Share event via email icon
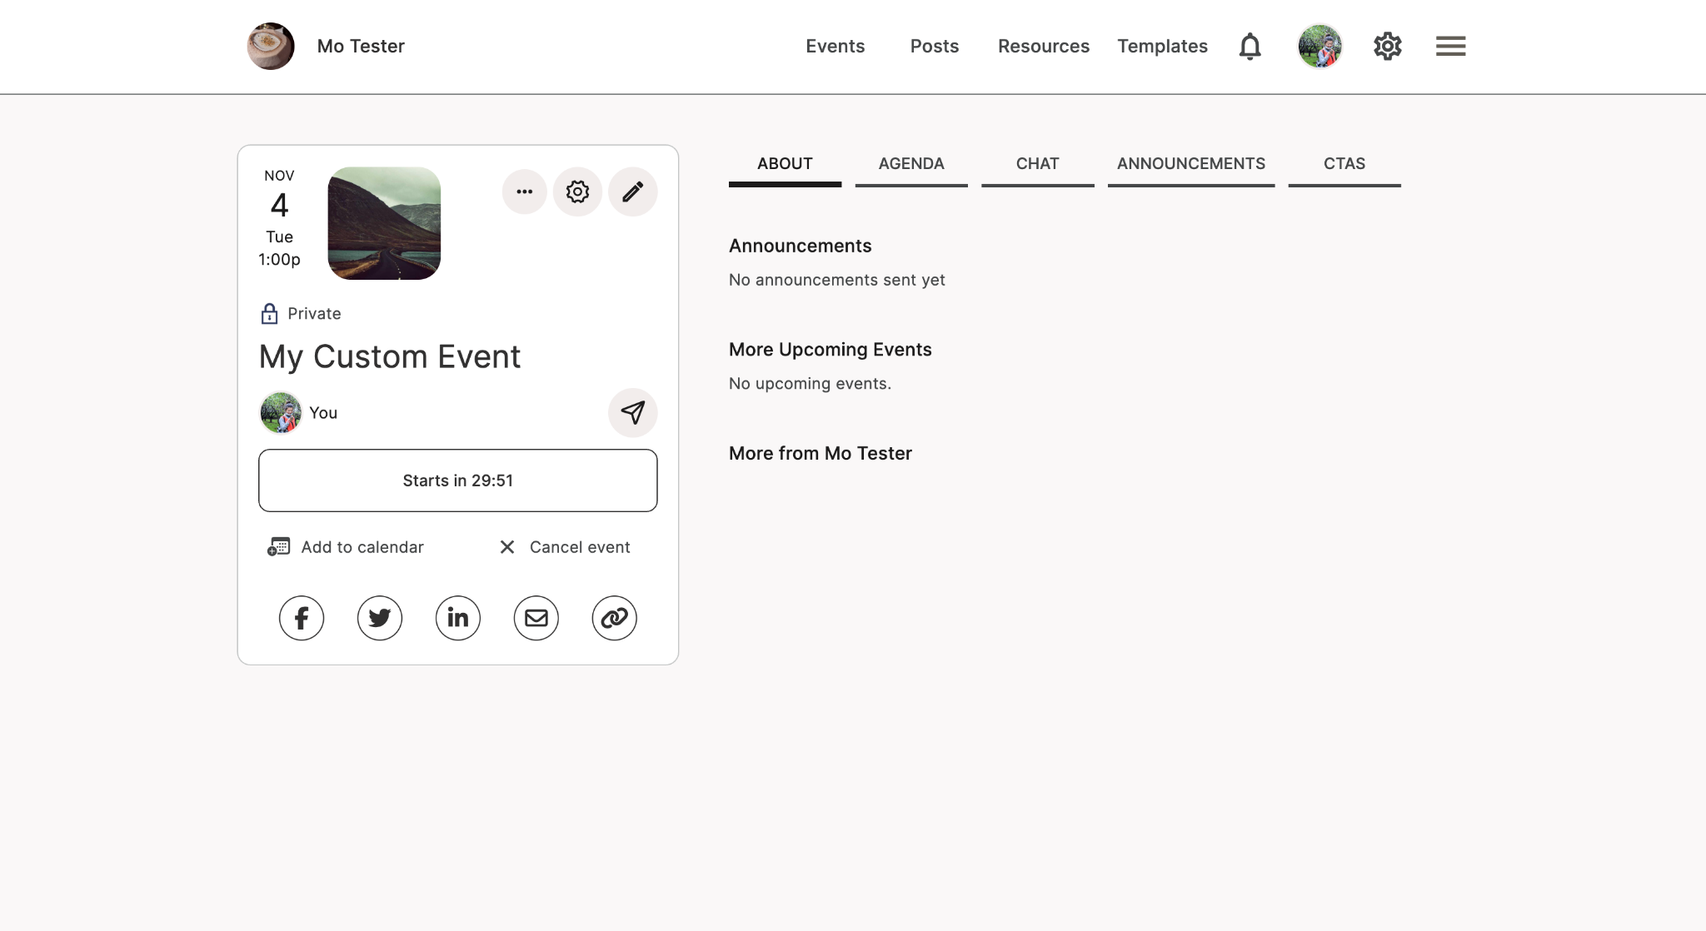The width and height of the screenshot is (1706, 931). click(536, 618)
